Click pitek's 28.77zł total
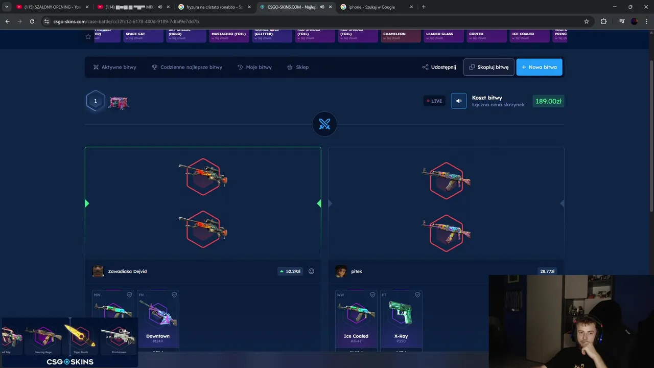 (x=547, y=271)
